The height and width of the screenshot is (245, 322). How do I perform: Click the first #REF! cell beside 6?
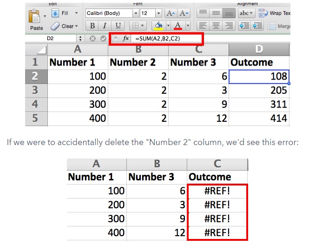[217, 191]
